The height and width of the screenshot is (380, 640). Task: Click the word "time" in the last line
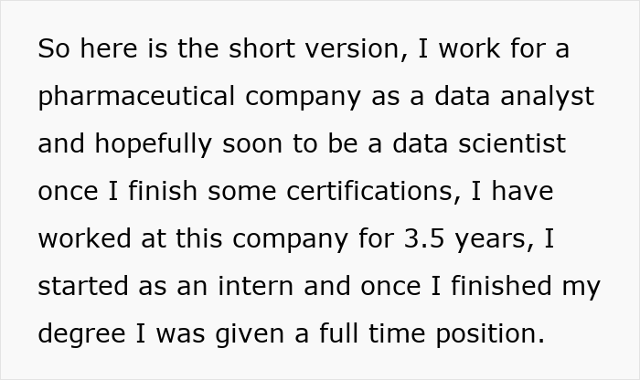(x=396, y=333)
